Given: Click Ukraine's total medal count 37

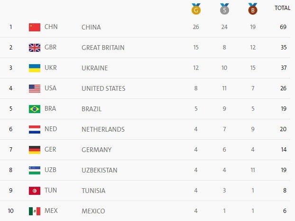Looking at the screenshot, I should point(283,68).
